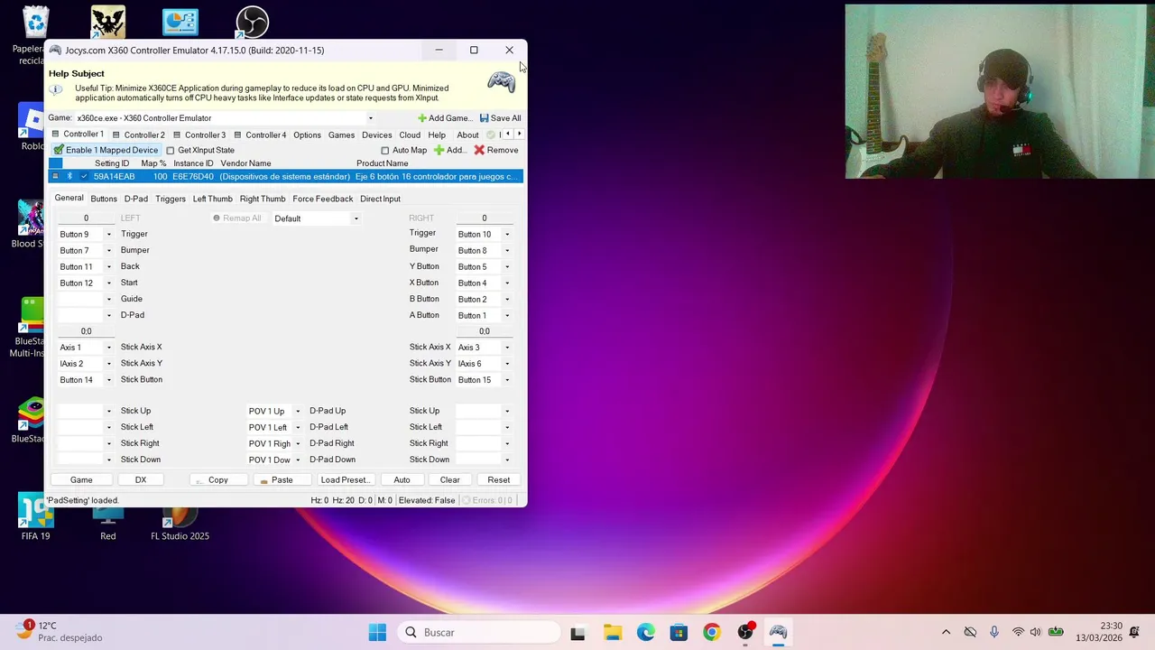Click the taskbar Buscar search box
Image resolution: width=1155 pixels, height=650 pixels.
pyautogui.click(x=479, y=633)
